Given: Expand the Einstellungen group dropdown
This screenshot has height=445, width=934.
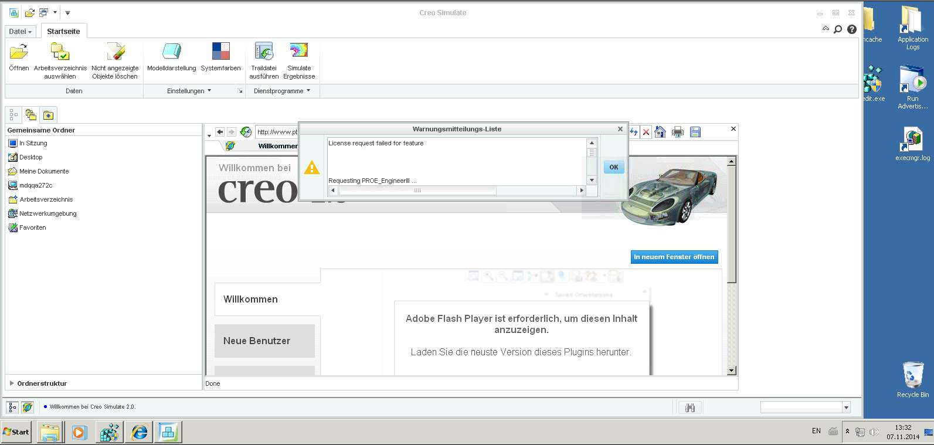Looking at the screenshot, I should pyautogui.click(x=189, y=91).
